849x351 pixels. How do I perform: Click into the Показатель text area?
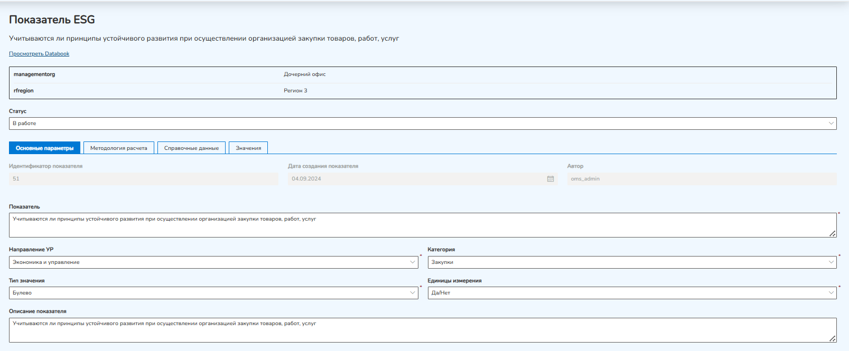pos(423,225)
